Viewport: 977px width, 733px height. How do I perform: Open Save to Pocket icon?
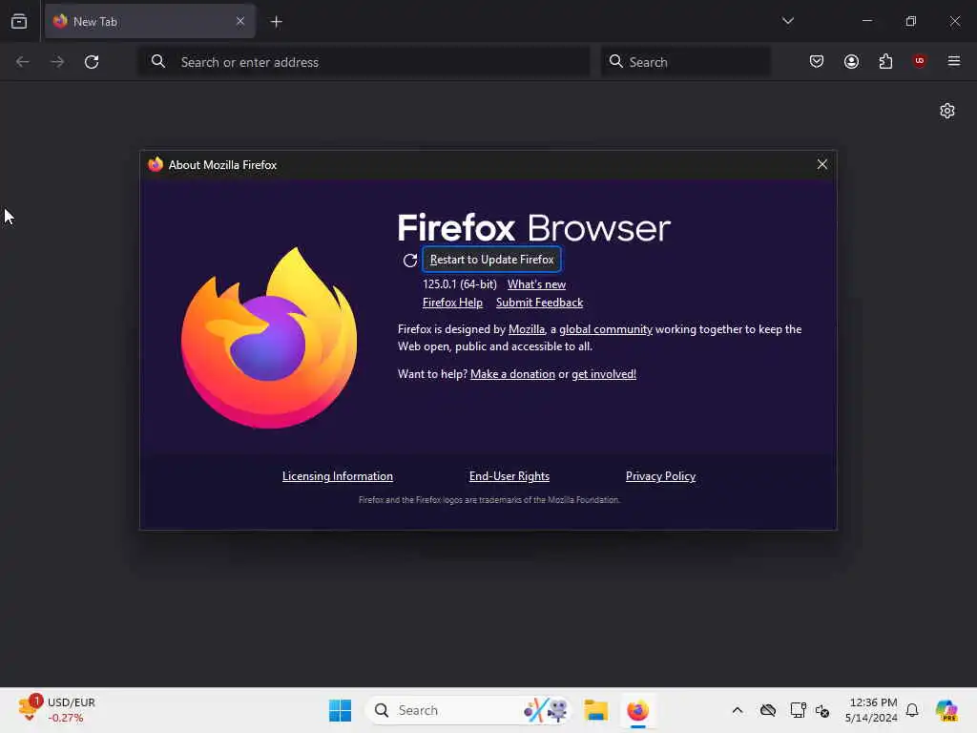[817, 61]
